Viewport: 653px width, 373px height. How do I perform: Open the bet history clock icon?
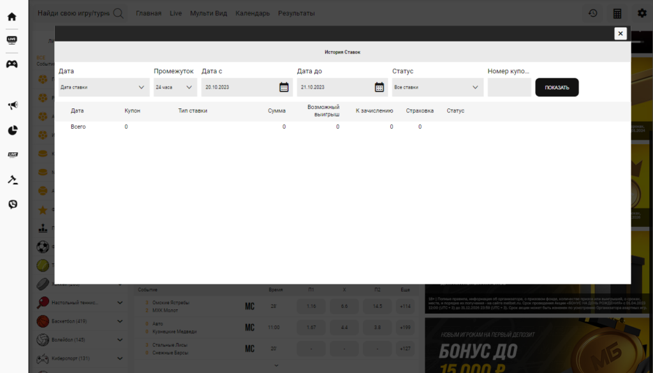593,13
